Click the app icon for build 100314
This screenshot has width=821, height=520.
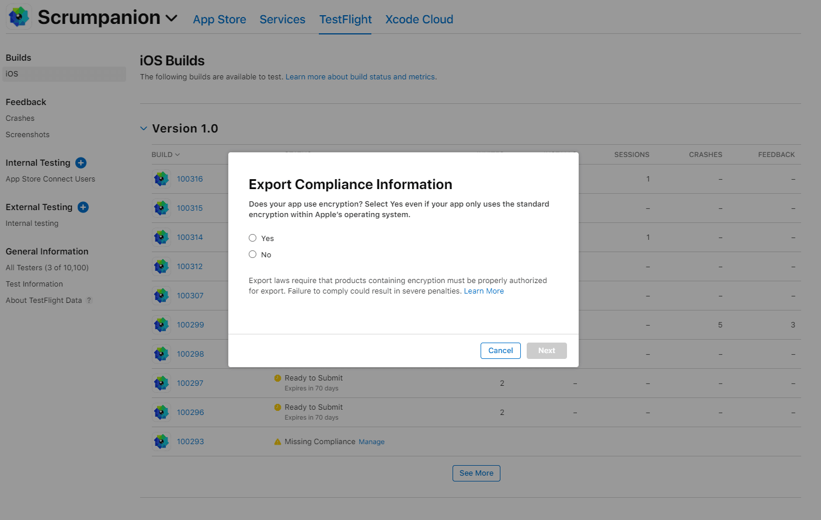click(x=161, y=237)
